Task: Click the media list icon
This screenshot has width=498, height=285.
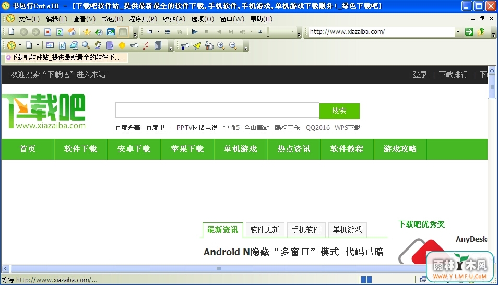Action: coord(168,32)
